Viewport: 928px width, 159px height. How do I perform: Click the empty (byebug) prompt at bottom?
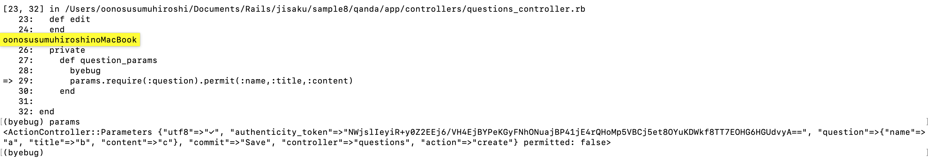pyautogui.click(x=23, y=153)
